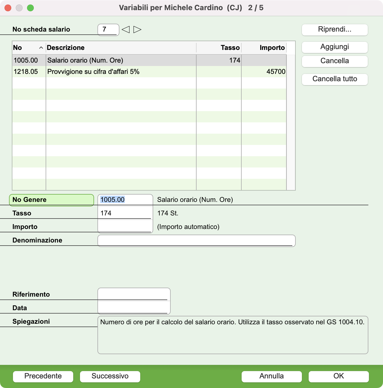Maximize the window with the green button

(30, 8)
